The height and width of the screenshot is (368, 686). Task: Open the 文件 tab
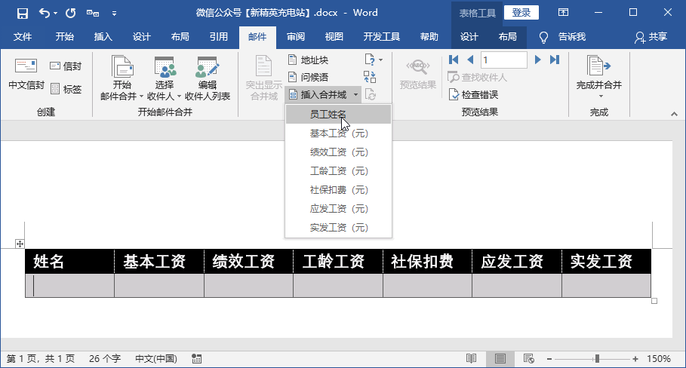pyautogui.click(x=23, y=37)
